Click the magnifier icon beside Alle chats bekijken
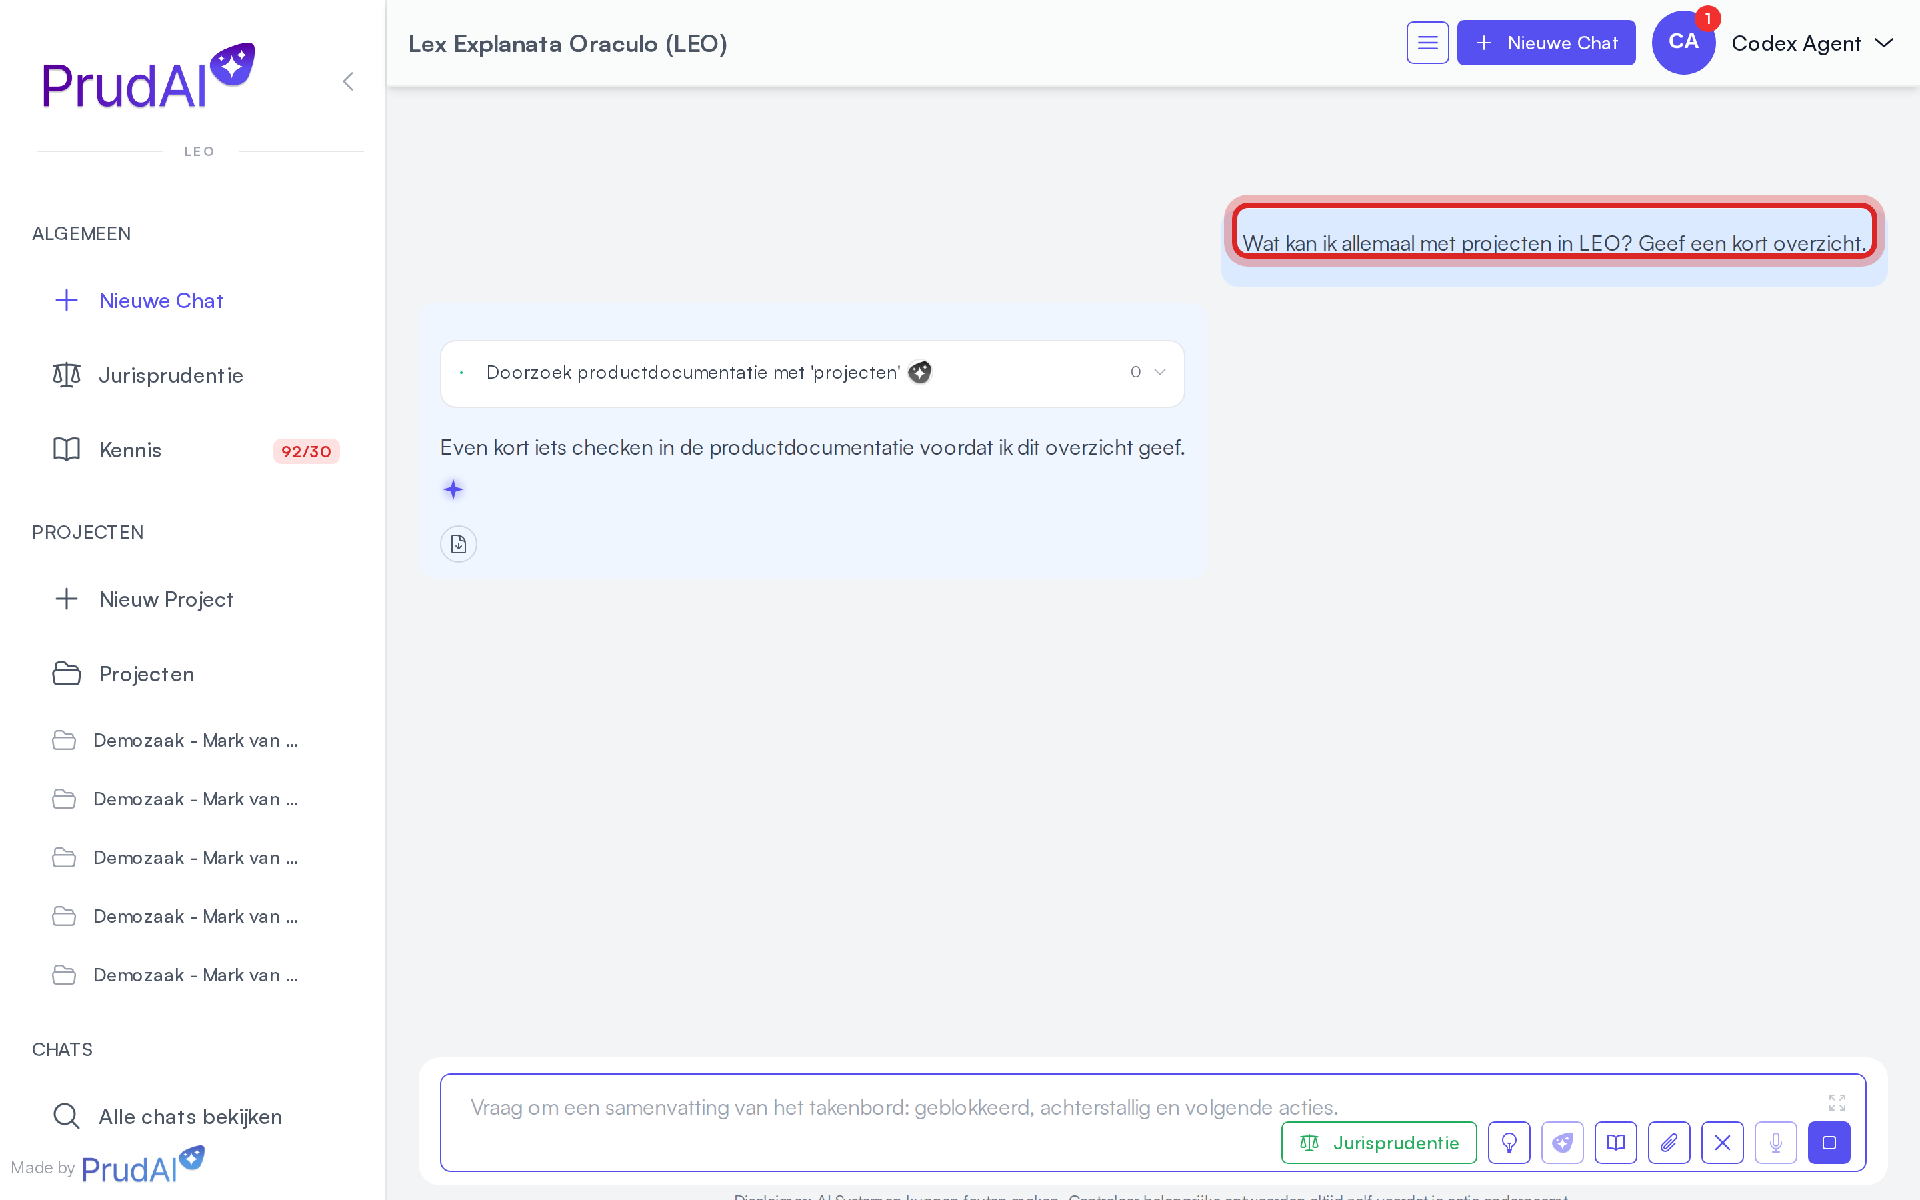Viewport: 1920px width, 1200px height. coord(67,1116)
